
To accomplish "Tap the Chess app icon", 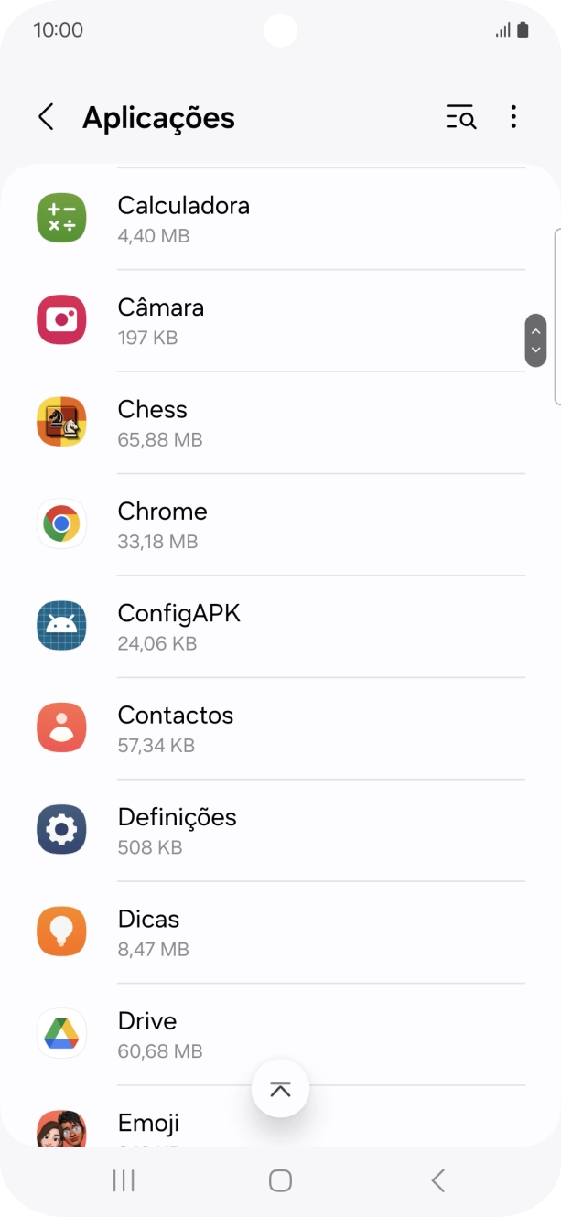I will point(60,421).
